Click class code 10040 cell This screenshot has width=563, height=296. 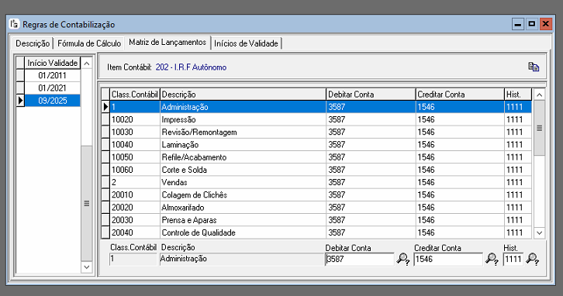pyautogui.click(x=135, y=145)
